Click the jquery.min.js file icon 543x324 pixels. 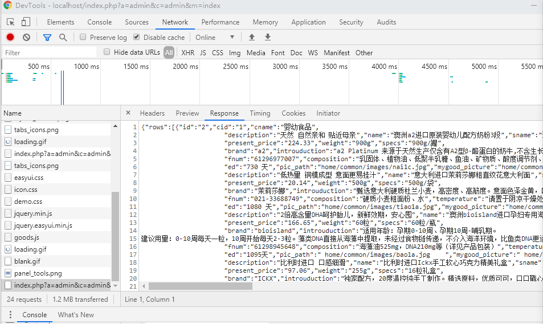7,214
